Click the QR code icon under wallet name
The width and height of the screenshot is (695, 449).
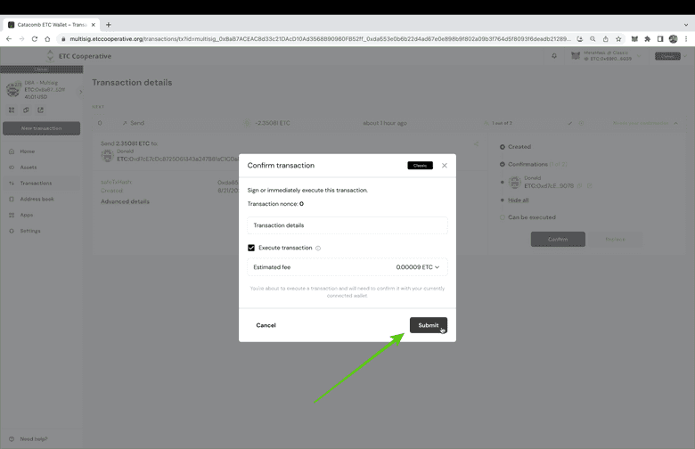pos(12,110)
